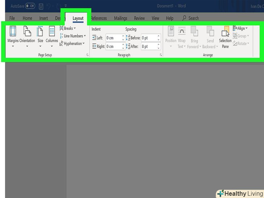The height and width of the screenshot is (198, 264).
Task: Select the Layout tab
Action: point(78,18)
